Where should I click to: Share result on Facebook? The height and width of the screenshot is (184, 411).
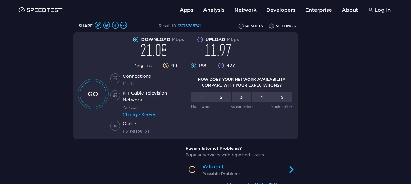115,26
